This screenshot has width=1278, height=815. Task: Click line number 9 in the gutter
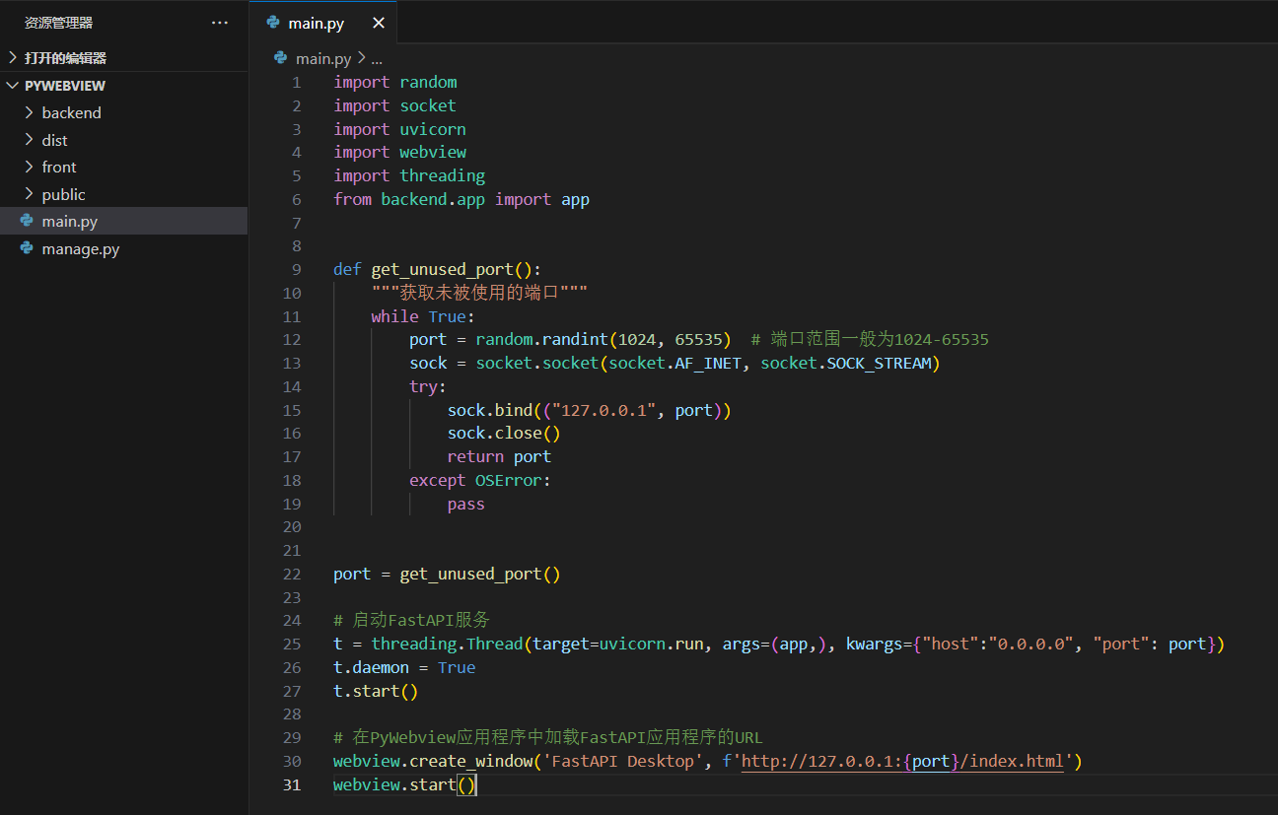click(296, 269)
